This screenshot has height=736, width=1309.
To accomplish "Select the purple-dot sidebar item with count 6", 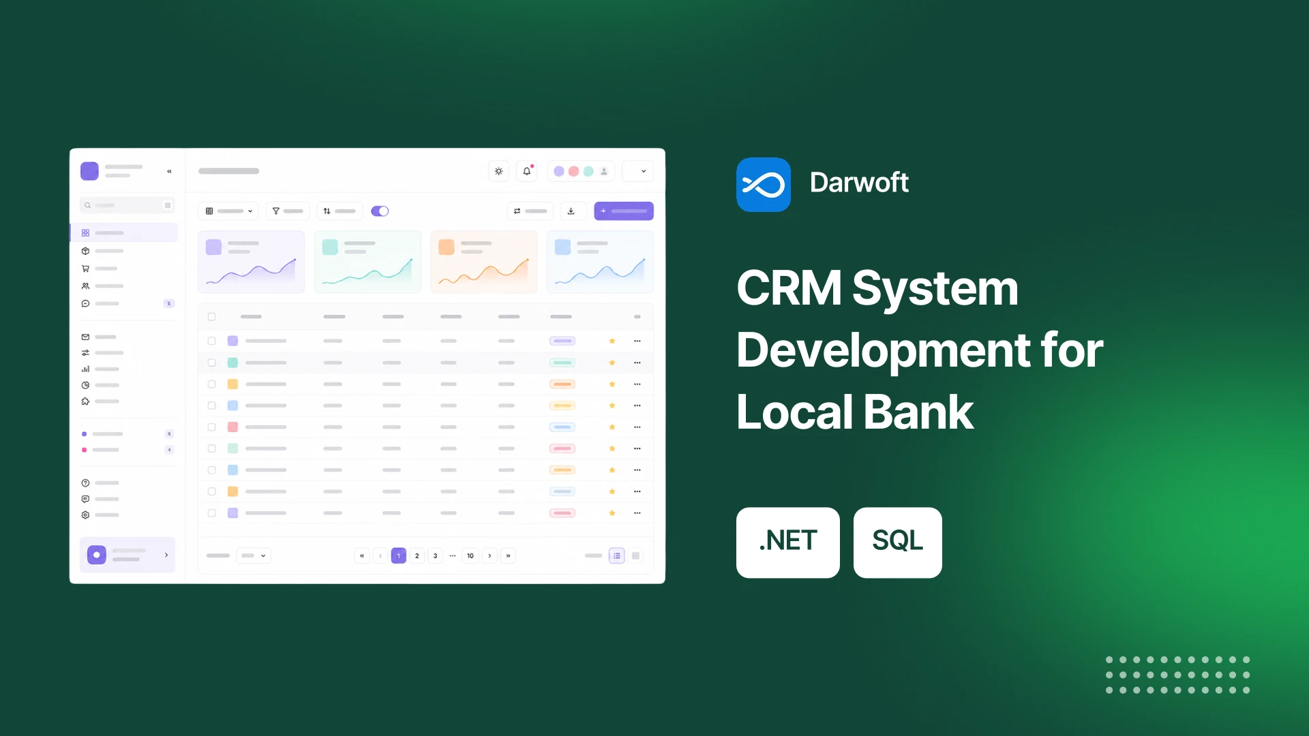I will (127, 434).
